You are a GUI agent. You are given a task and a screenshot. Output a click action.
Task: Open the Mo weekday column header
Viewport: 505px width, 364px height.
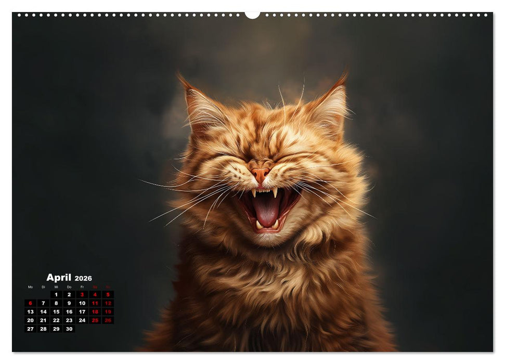[30, 287]
